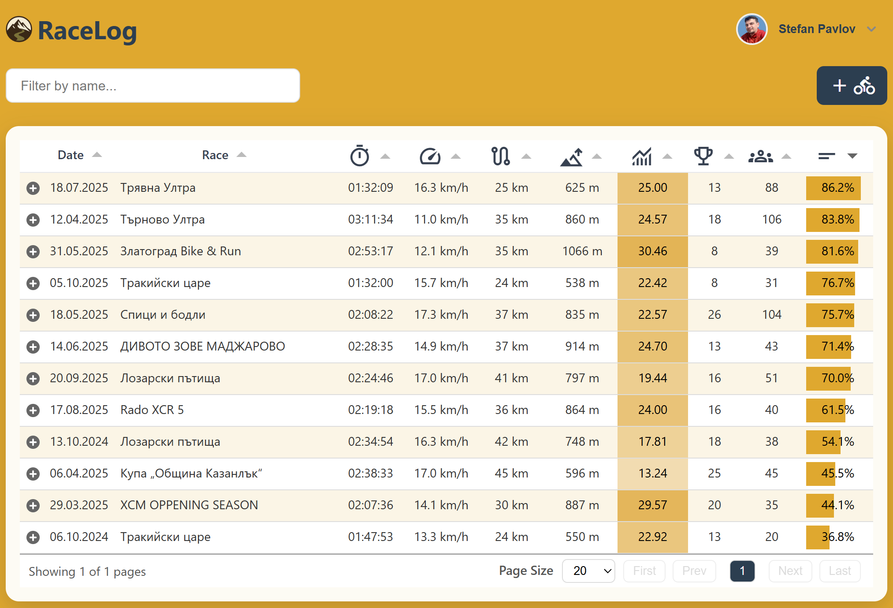The width and height of the screenshot is (893, 608).
Task: Click the 86.2% percentile bar
Action: pos(833,188)
